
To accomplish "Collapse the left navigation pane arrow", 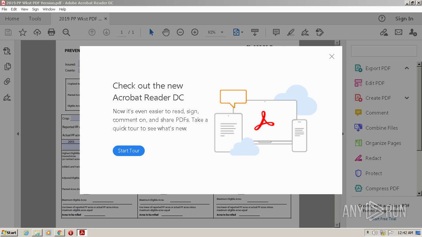I will pos(18,134).
